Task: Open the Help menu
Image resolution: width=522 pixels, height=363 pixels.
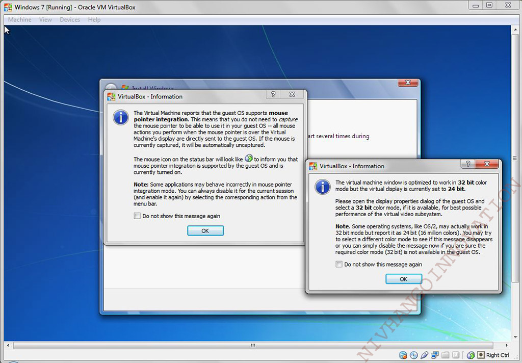Action: click(94, 19)
